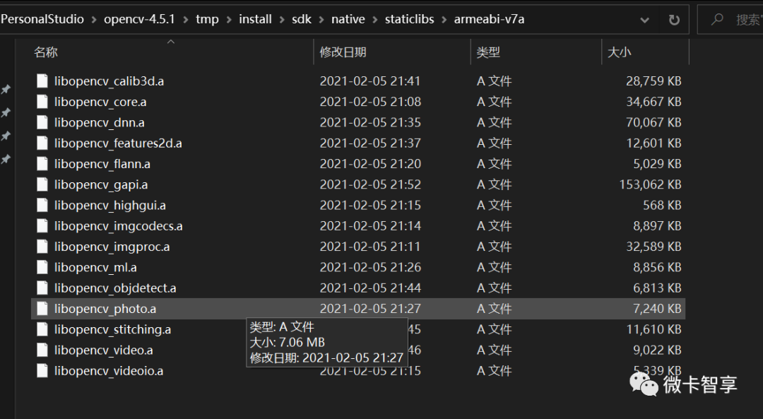Click the 70,067 KB size cell

pos(653,122)
